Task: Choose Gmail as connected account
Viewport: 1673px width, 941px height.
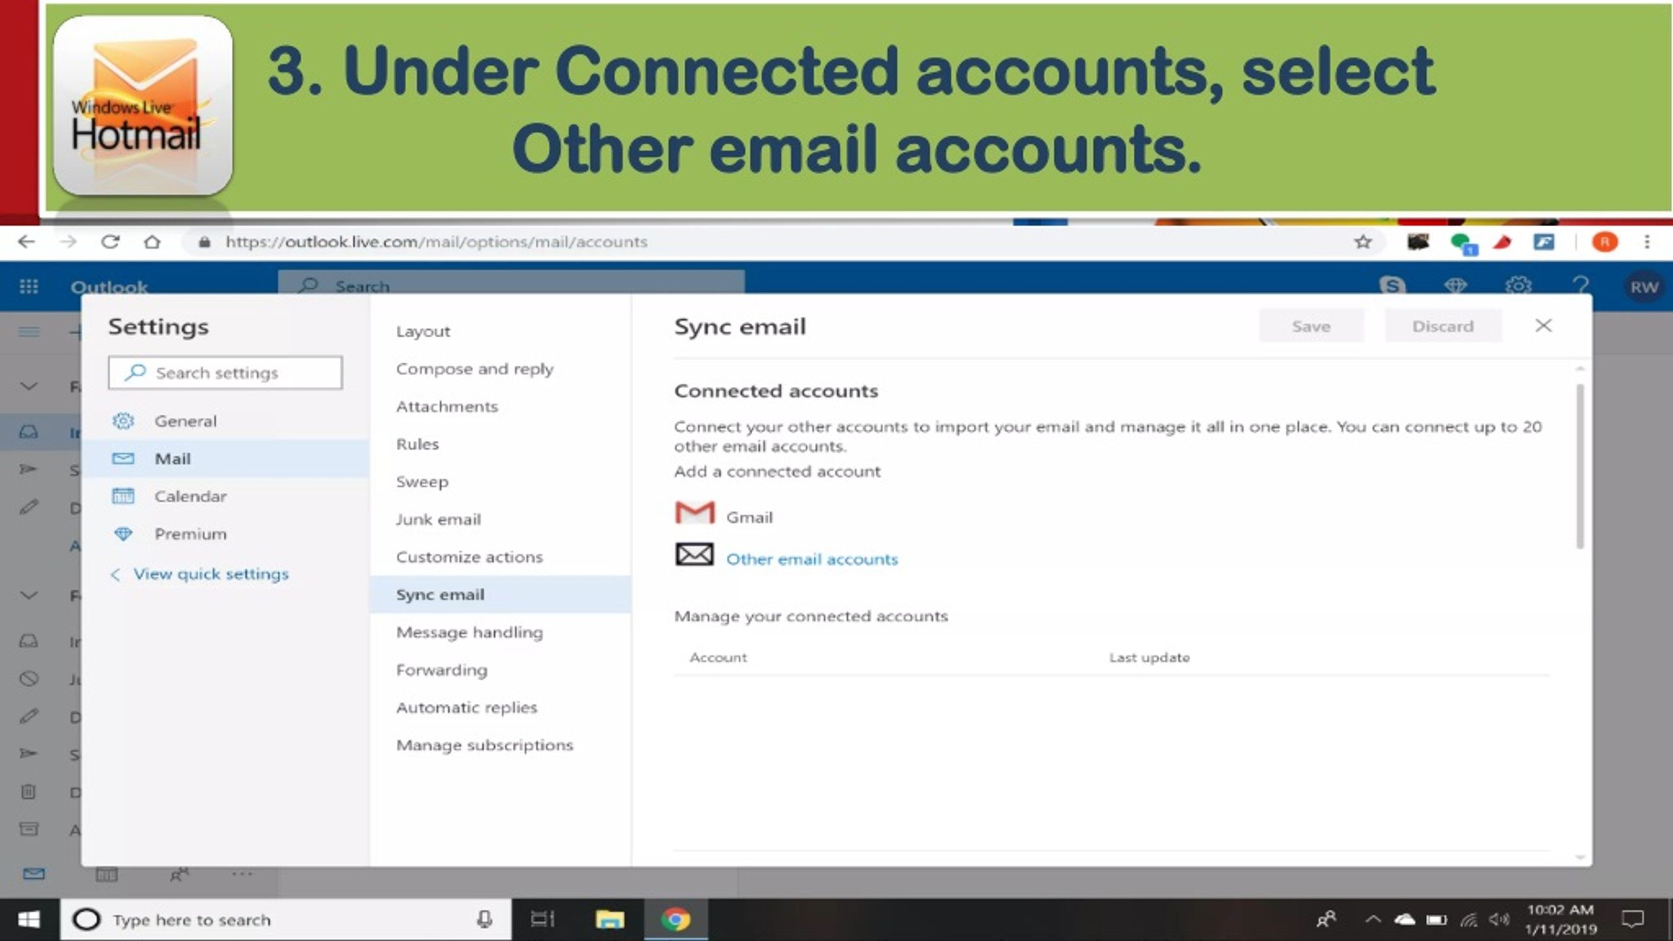Action: click(749, 518)
